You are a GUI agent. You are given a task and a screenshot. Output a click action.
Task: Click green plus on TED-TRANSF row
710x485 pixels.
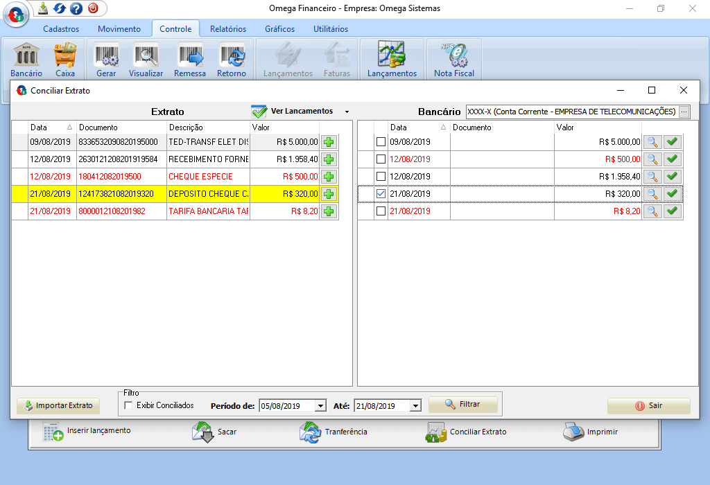329,142
